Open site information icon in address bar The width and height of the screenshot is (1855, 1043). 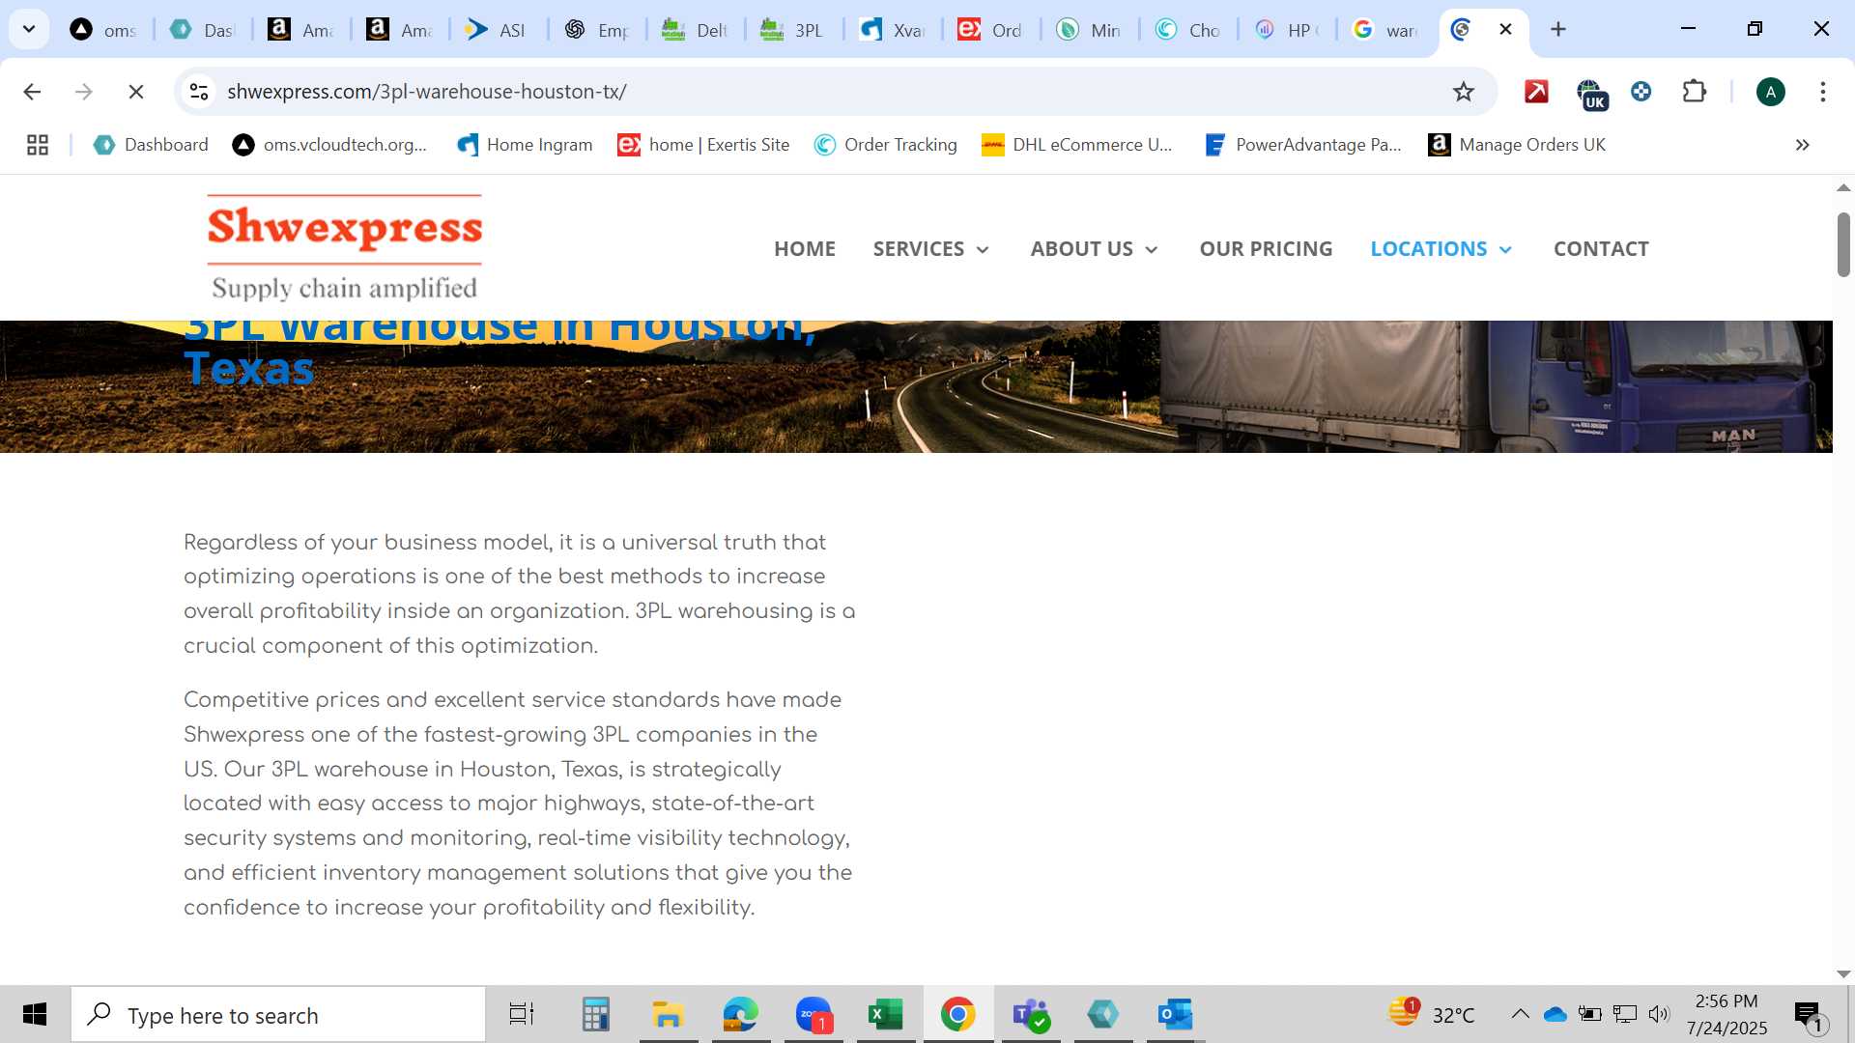click(x=199, y=92)
